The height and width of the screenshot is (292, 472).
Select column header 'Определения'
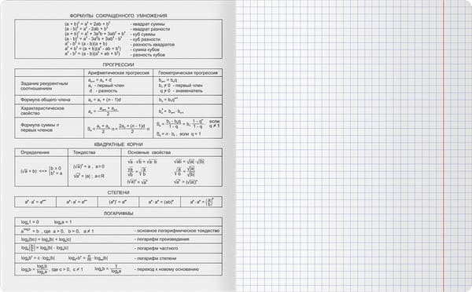(35, 152)
